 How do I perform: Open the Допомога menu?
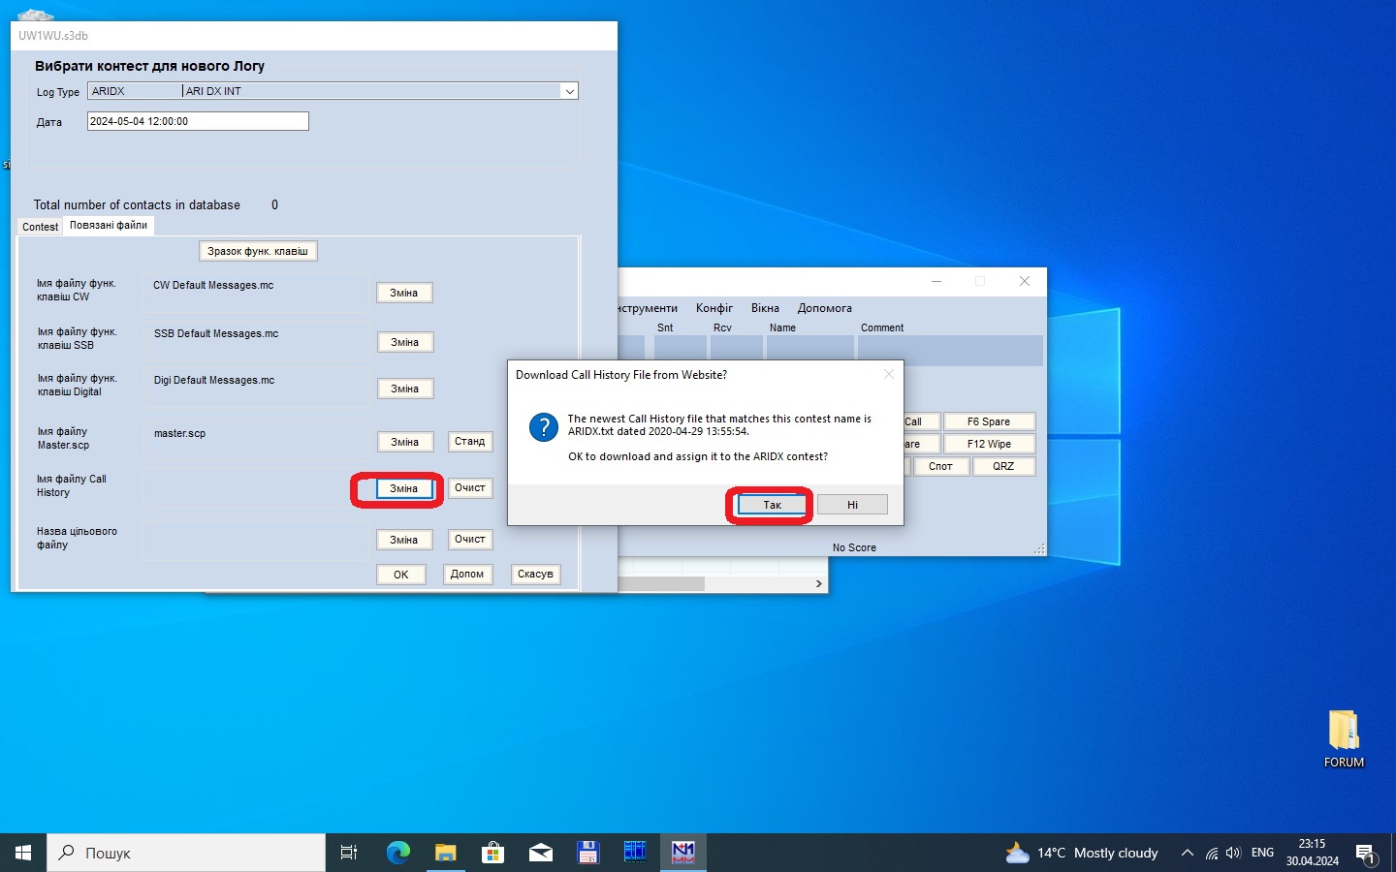[825, 308]
